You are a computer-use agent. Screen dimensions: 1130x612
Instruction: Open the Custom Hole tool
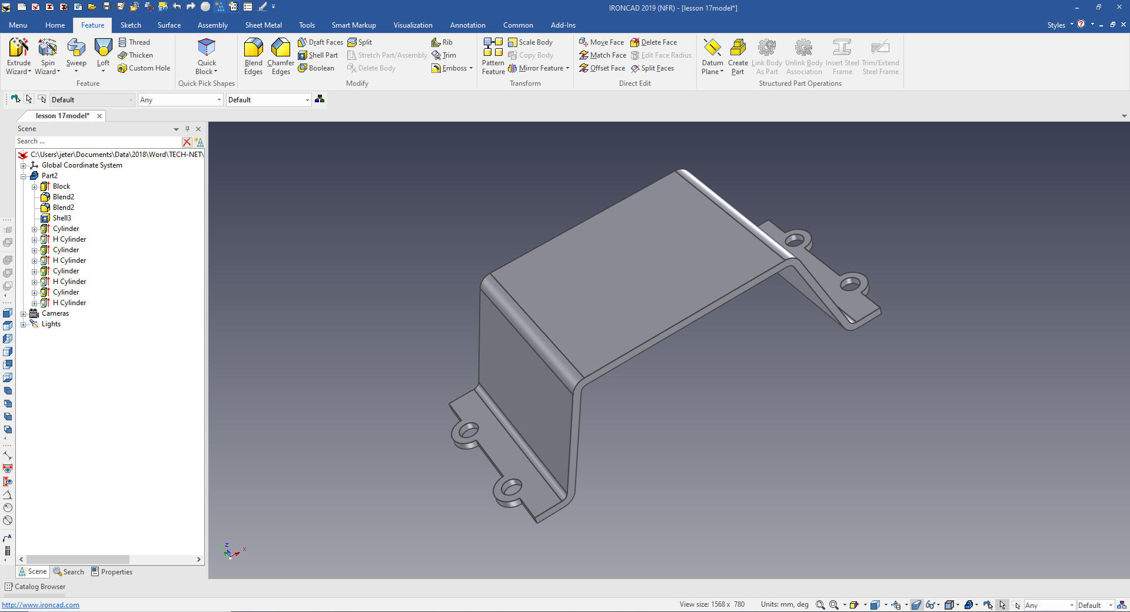144,68
